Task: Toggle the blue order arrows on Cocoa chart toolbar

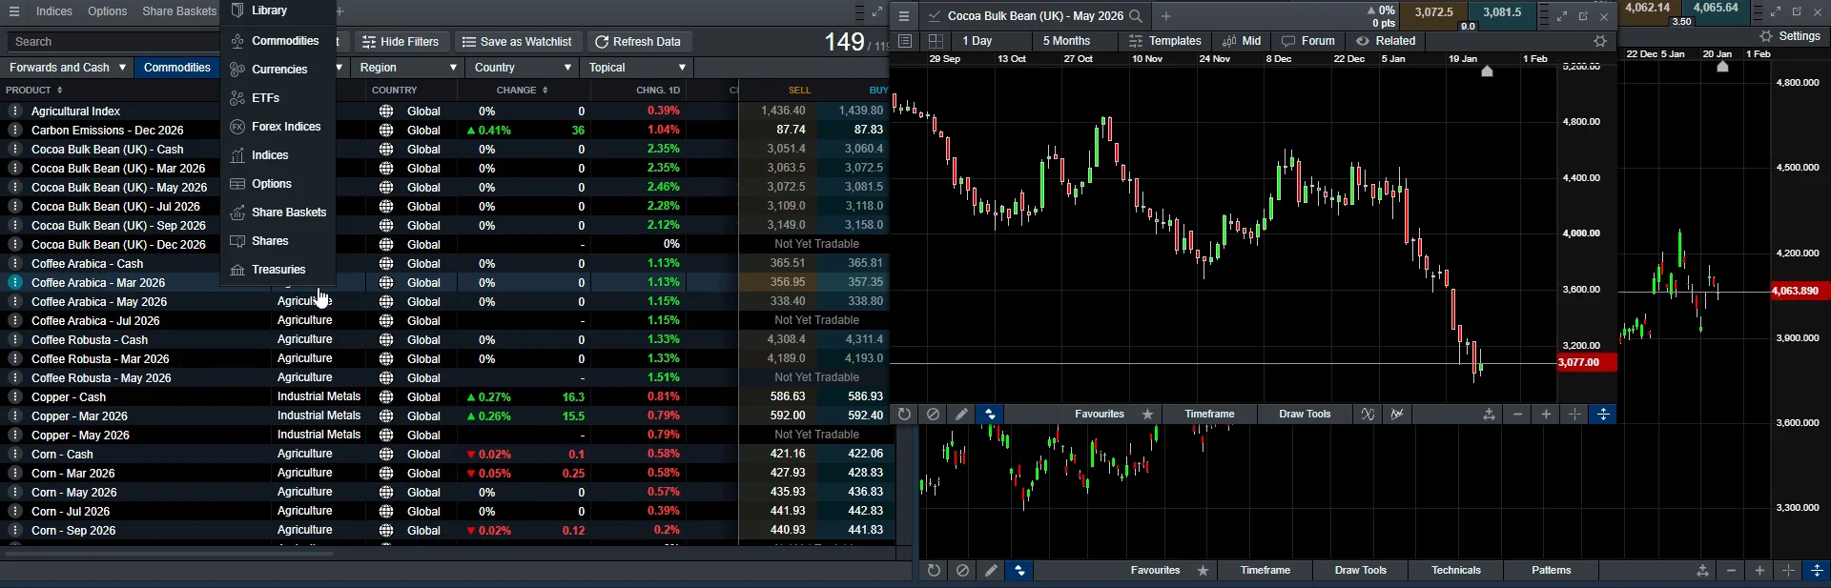Action: pyautogui.click(x=990, y=415)
